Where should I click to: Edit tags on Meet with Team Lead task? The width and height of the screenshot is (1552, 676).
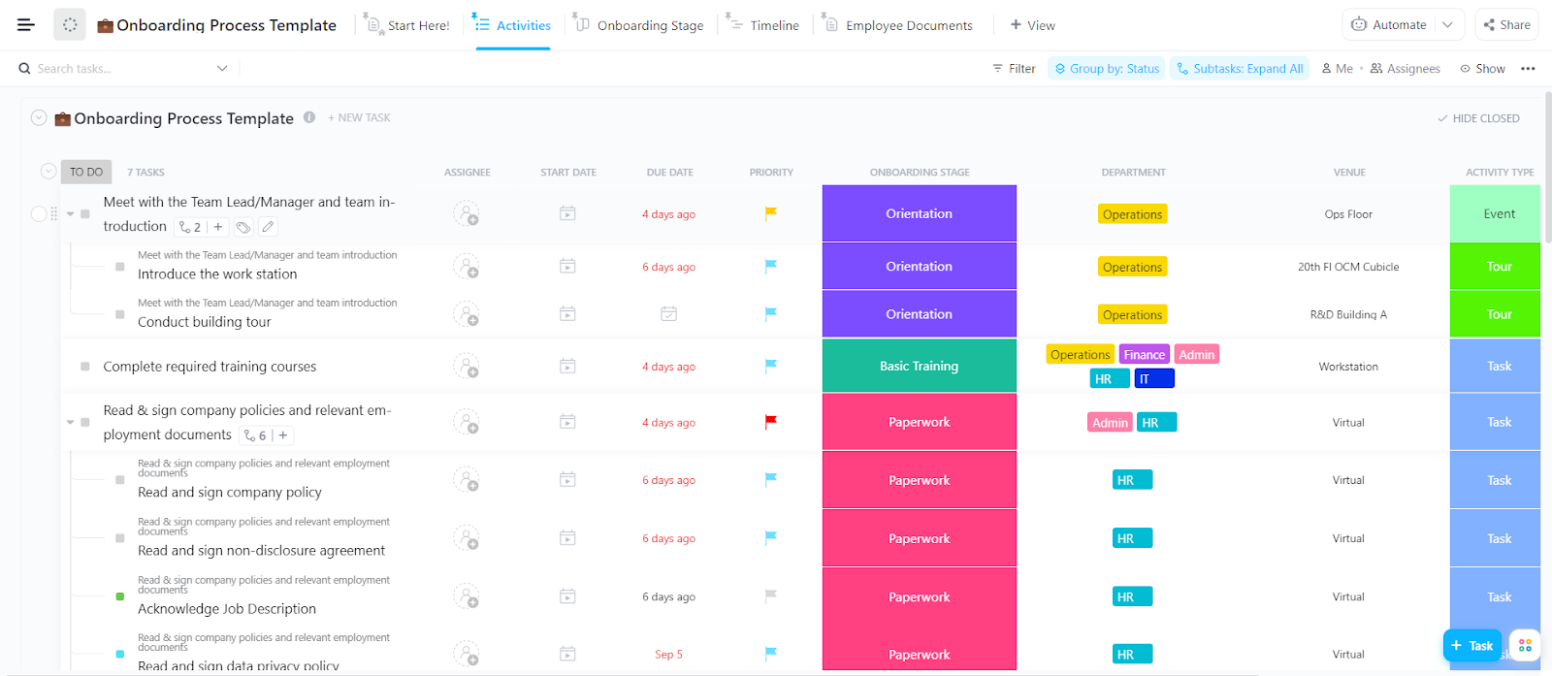click(243, 227)
